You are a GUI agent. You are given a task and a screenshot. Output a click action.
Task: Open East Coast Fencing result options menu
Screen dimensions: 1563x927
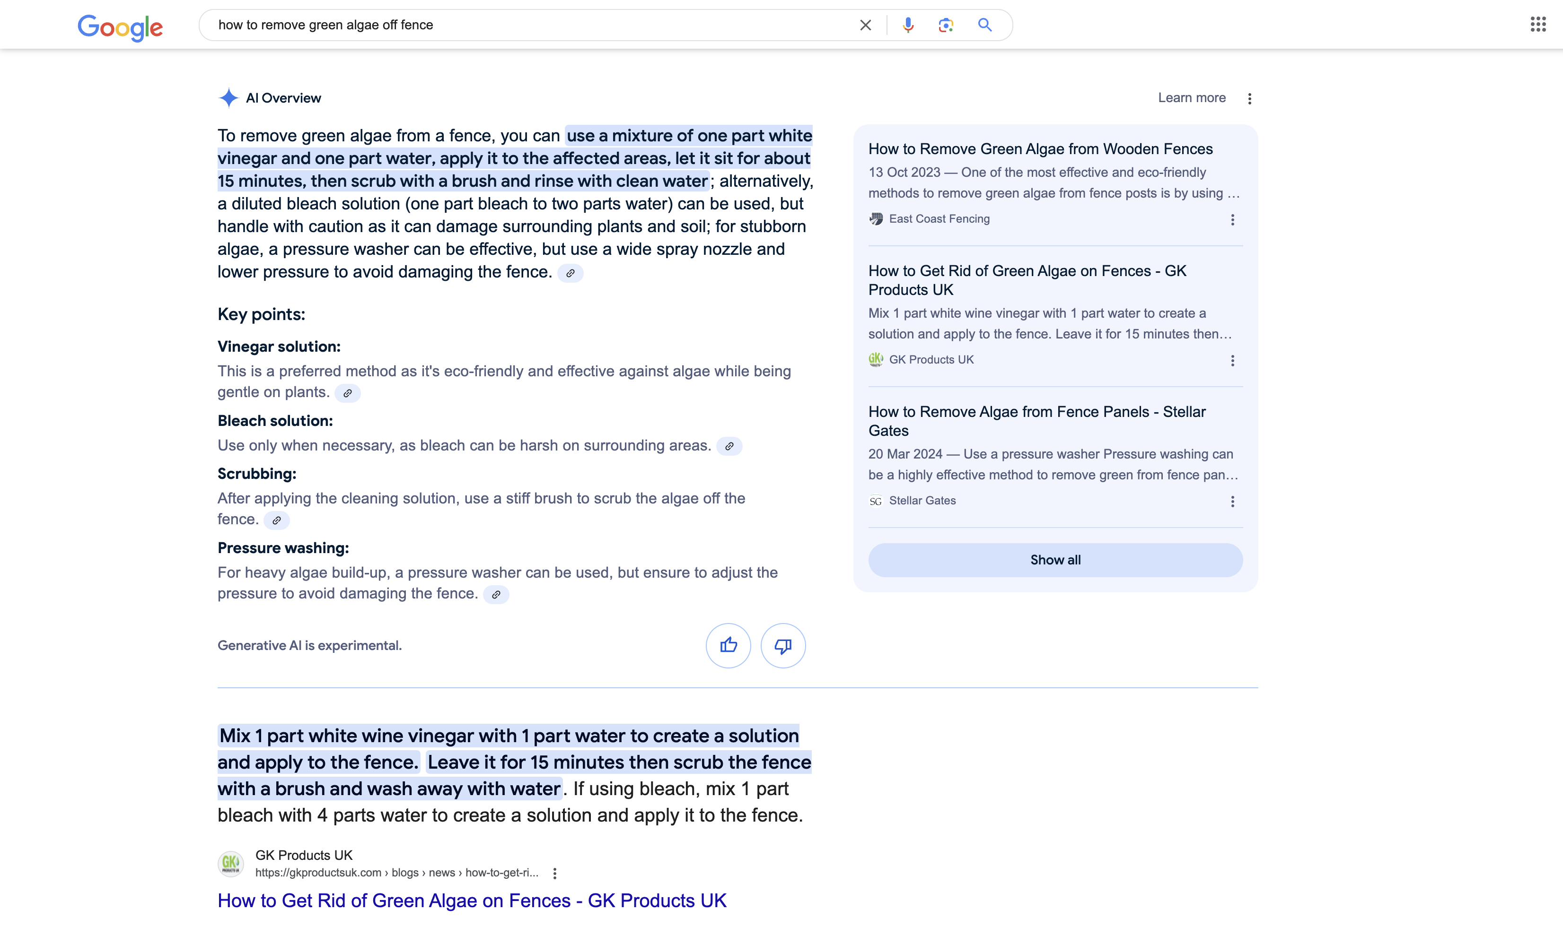tap(1232, 220)
